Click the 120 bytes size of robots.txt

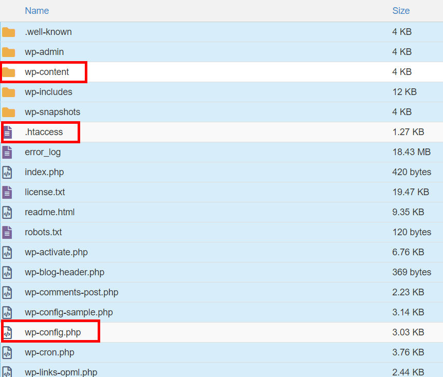412,232
